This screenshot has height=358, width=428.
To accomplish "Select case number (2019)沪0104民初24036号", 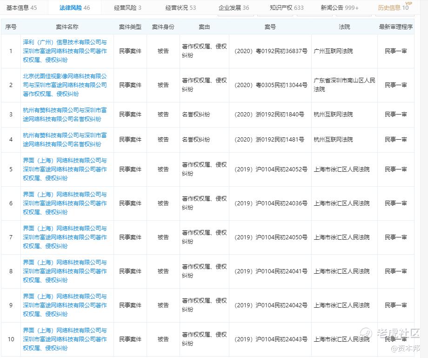I will click(x=270, y=203).
